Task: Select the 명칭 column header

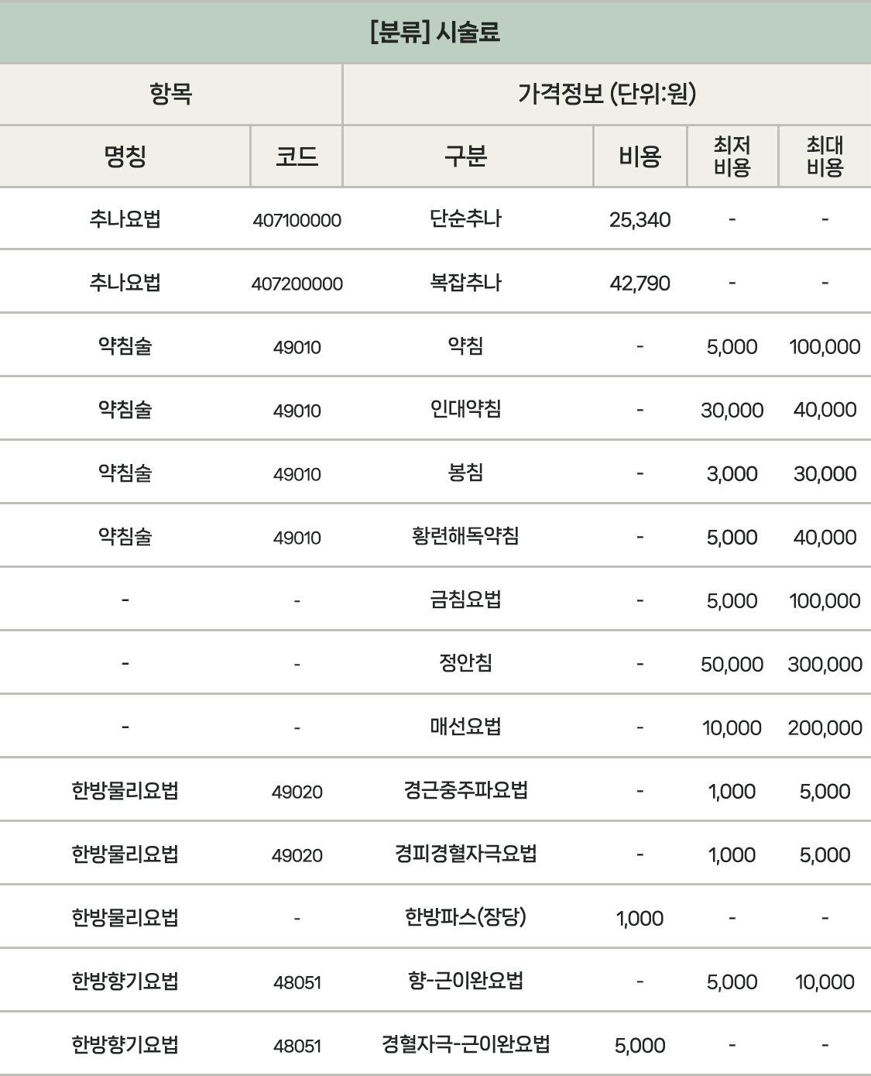Action: pyautogui.click(x=125, y=156)
